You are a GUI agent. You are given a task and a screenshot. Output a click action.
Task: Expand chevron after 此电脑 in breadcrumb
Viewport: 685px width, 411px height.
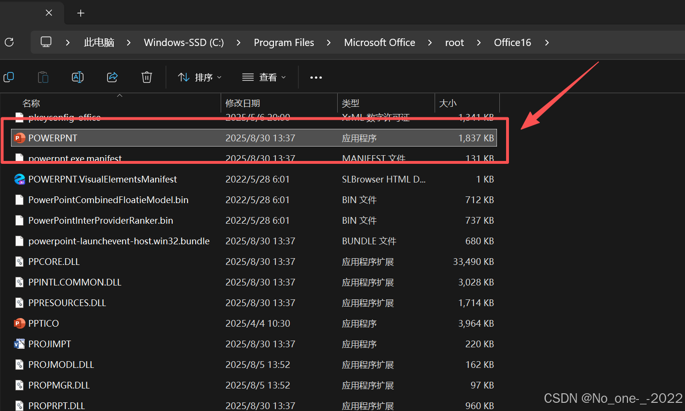129,43
